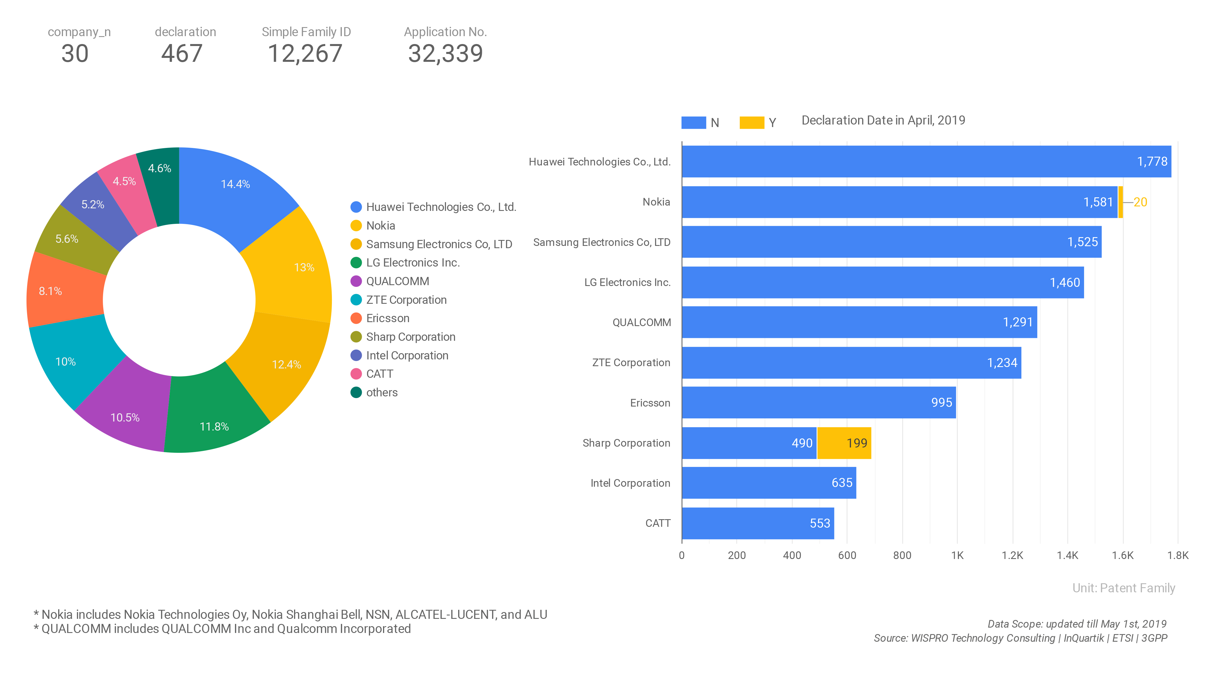Screen dimensions: 1205x677
Task: Click the Huawei blue legend dot
Action: pos(356,207)
